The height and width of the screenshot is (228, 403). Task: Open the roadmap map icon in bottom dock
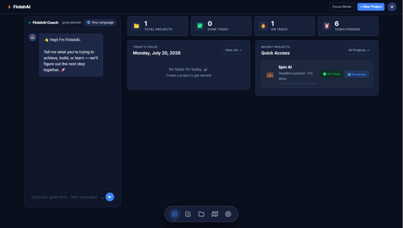coord(214,214)
